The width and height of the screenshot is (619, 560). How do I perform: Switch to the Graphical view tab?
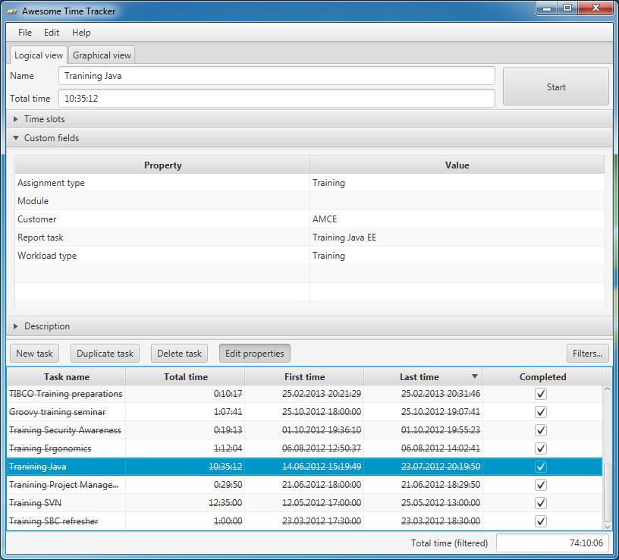point(102,55)
